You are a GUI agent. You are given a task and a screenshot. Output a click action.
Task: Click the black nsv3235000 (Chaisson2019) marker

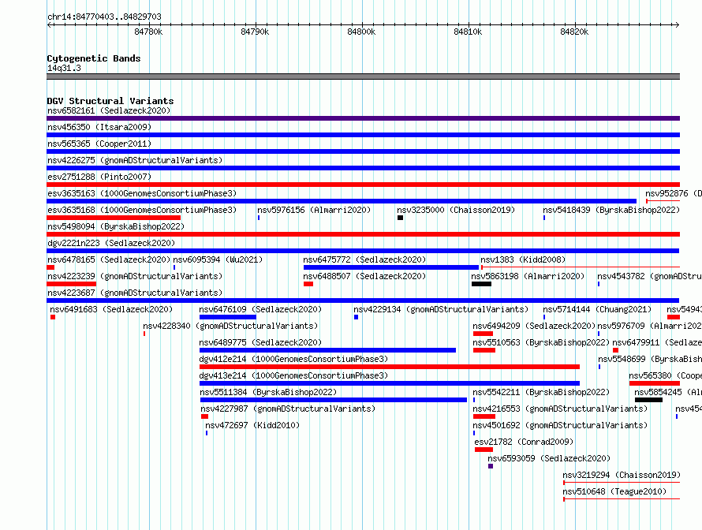[400, 218]
